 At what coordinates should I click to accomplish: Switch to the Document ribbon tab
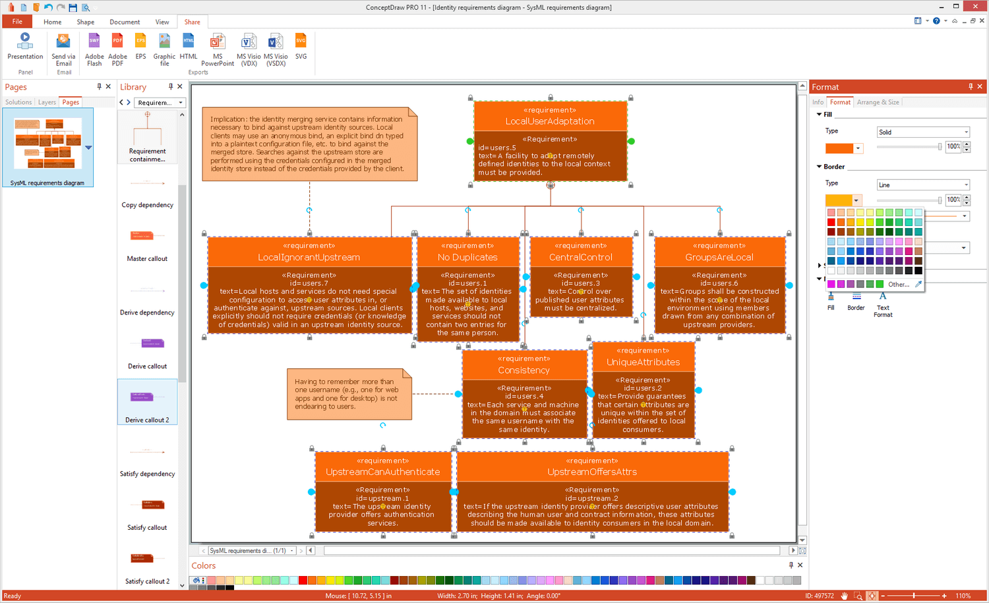tap(125, 22)
